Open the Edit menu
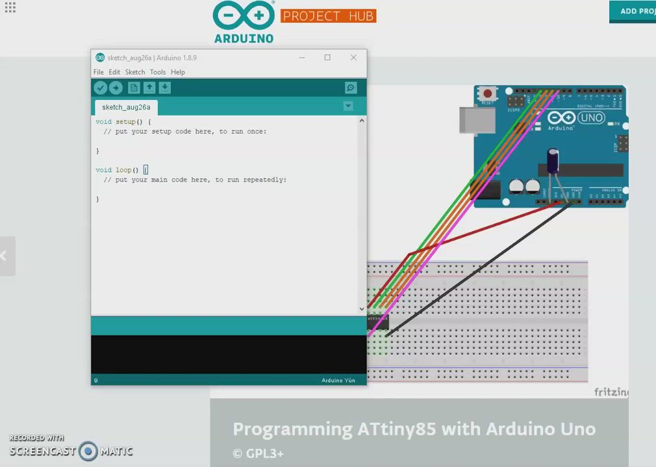 pyautogui.click(x=114, y=72)
